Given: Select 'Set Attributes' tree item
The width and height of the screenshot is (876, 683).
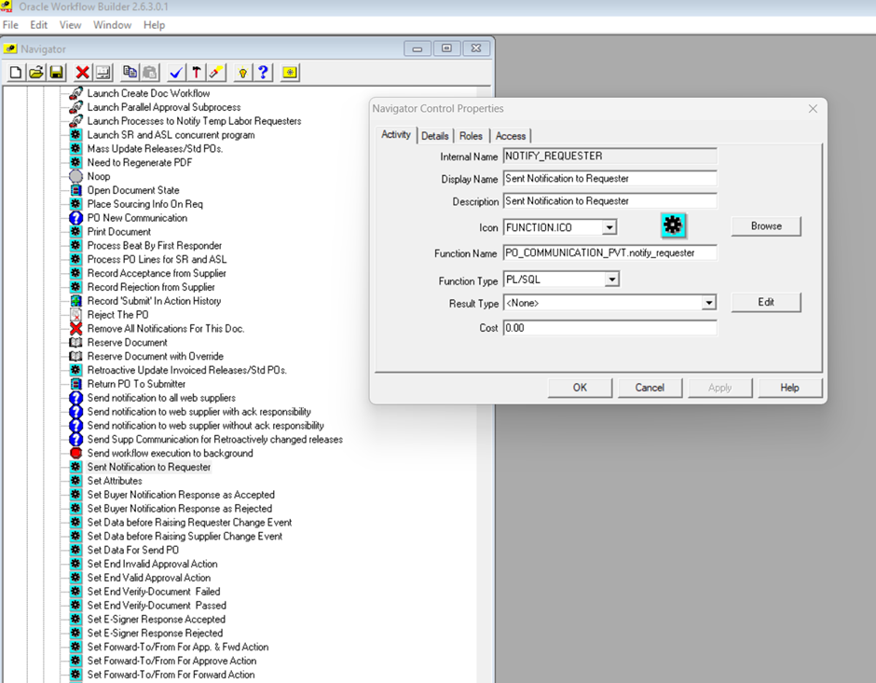Looking at the screenshot, I should click(115, 481).
